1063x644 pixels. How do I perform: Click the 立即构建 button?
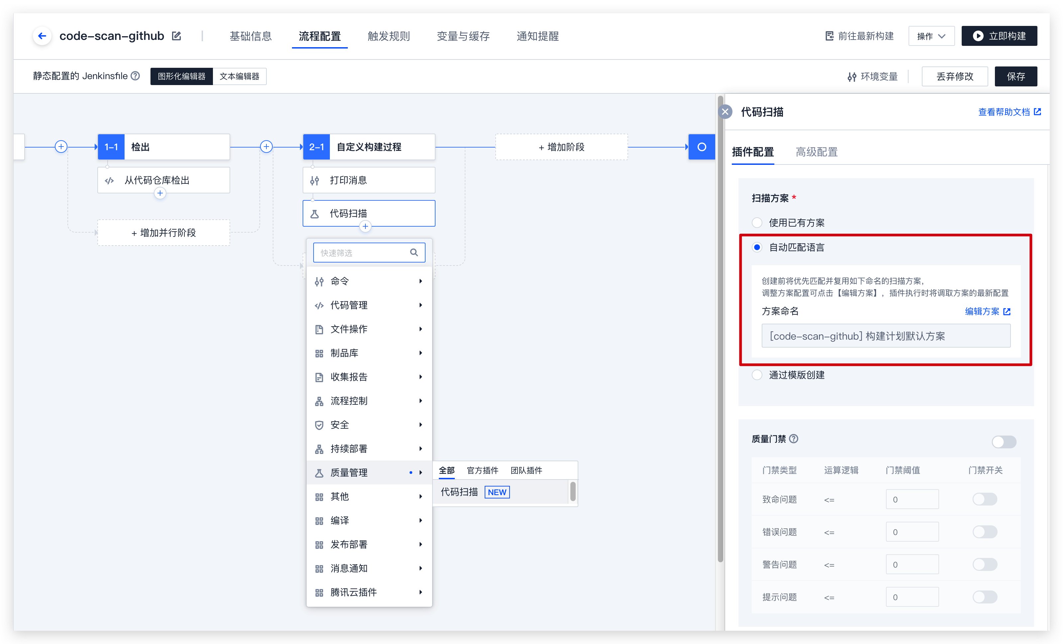(x=999, y=36)
